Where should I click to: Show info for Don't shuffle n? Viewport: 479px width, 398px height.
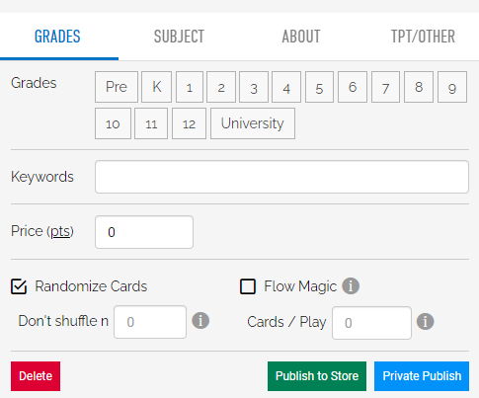200,320
